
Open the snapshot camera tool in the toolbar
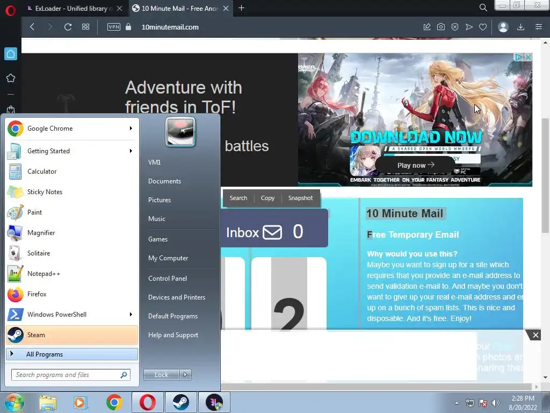click(x=441, y=27)
